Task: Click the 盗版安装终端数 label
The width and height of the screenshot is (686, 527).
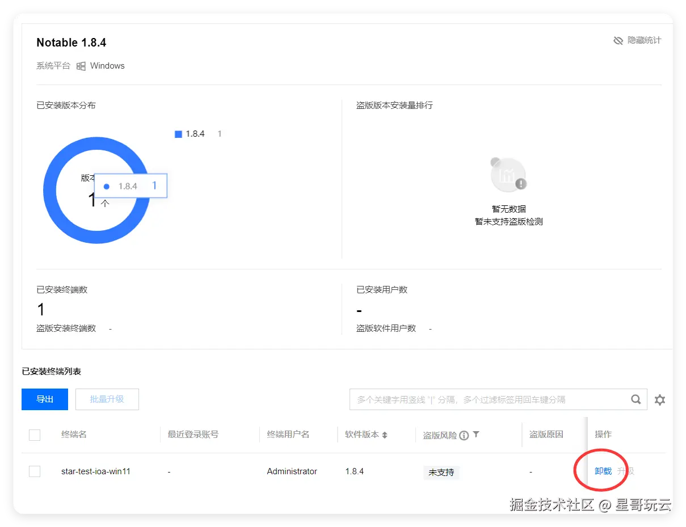Action: tap(66, 328)
